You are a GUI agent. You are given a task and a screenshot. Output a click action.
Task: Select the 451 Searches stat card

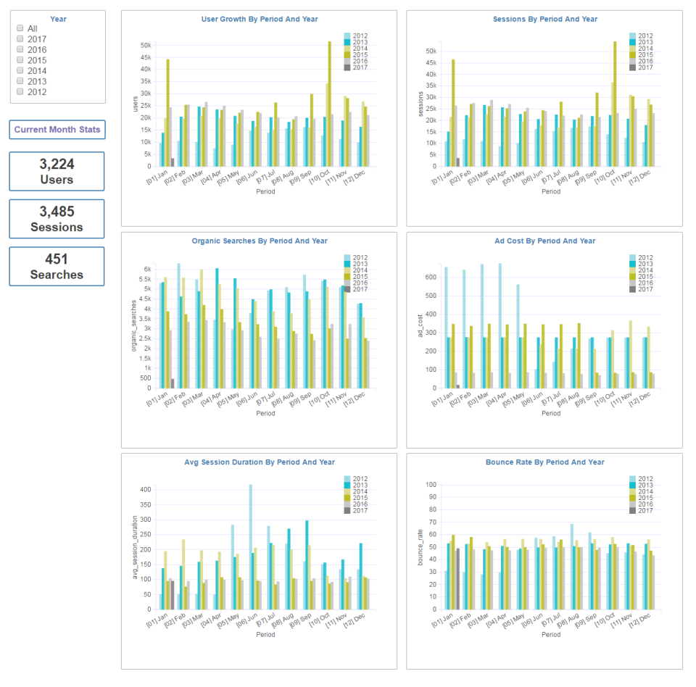(57, 267)
